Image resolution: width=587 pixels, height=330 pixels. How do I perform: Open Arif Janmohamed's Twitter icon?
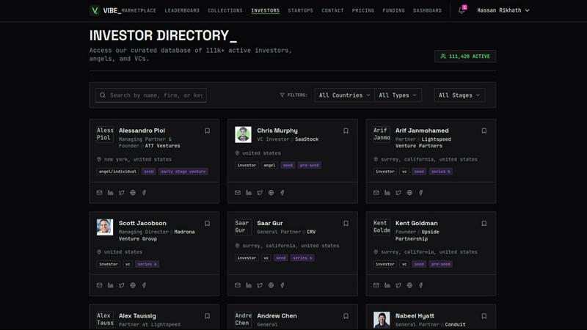coord(398,193)
